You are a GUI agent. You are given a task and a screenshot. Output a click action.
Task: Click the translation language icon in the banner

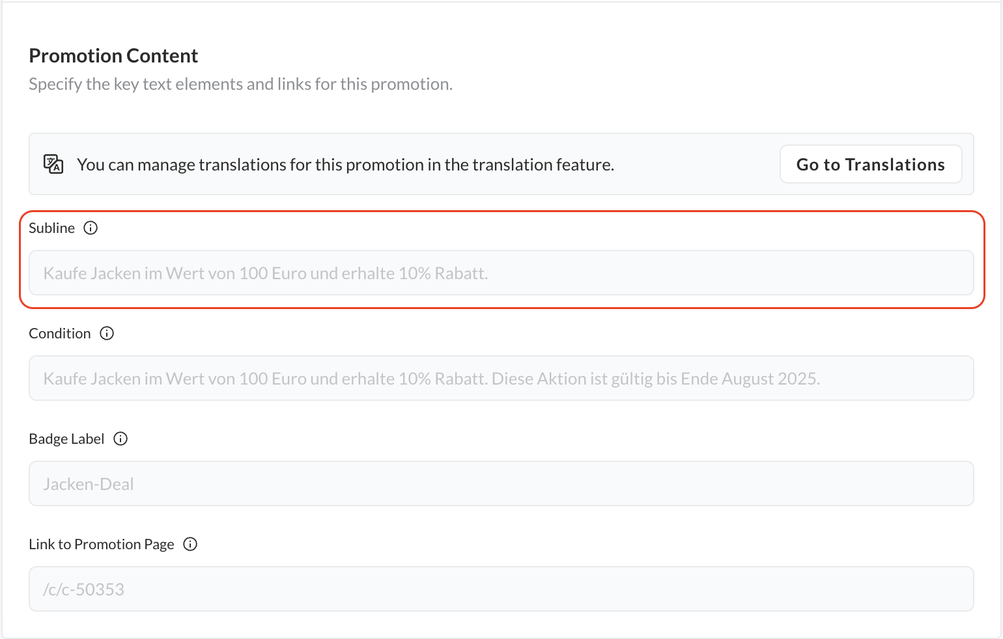53,164
